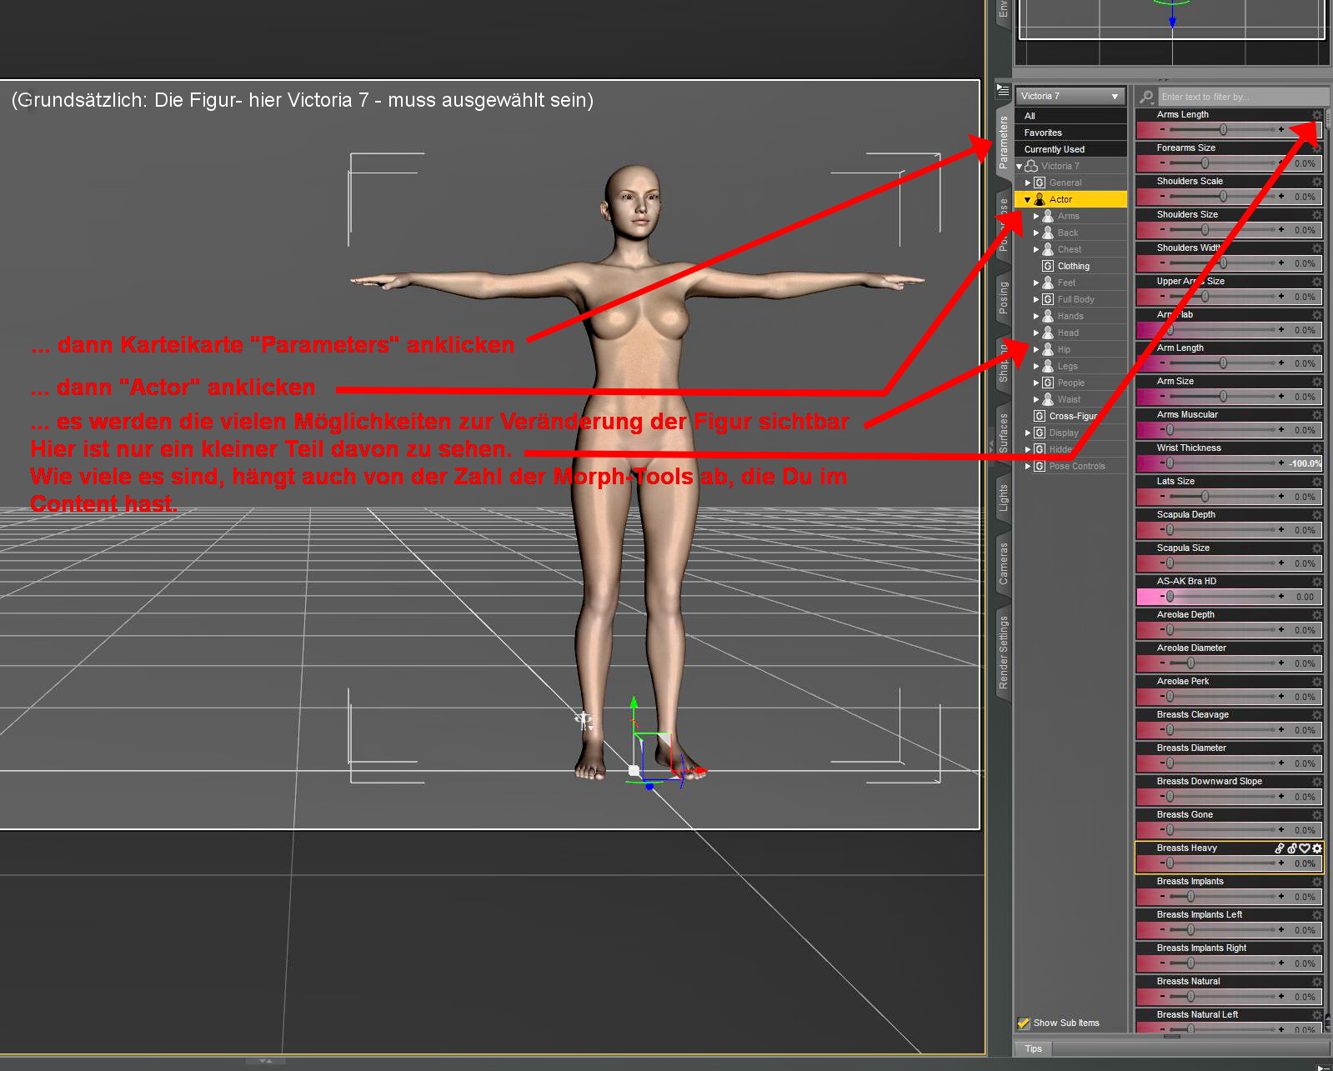Switch to the Cameras tab

click(x=1004, y=563)
